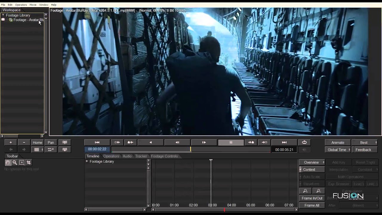Image resolution: width=382 pixels, height=215 pixels.
Task: Jump to the first frame
Action: tap(97, 142)
